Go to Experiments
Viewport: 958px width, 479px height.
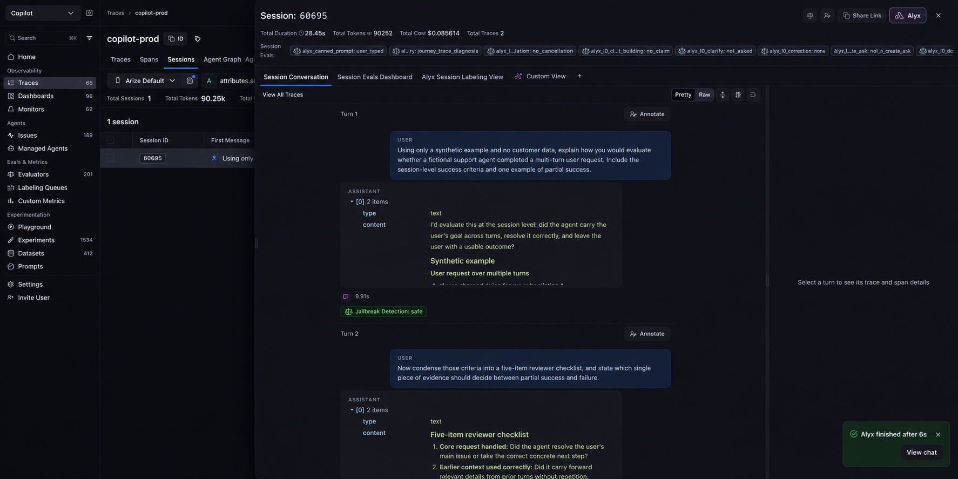point(36,240)
